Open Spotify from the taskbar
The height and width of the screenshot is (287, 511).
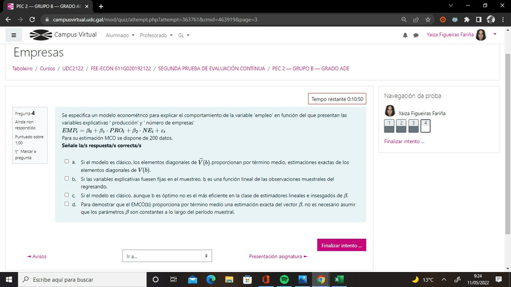284,280
